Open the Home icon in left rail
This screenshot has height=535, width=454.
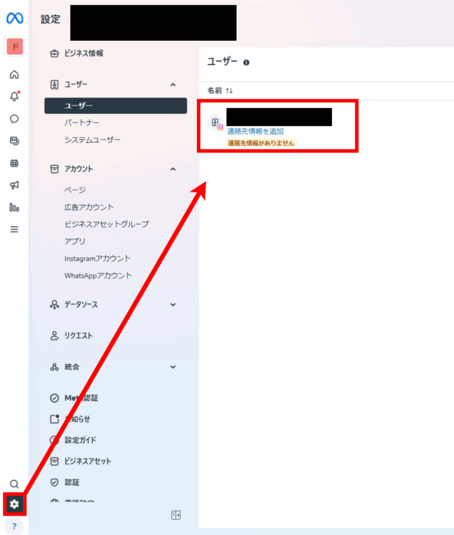[14, 74]
